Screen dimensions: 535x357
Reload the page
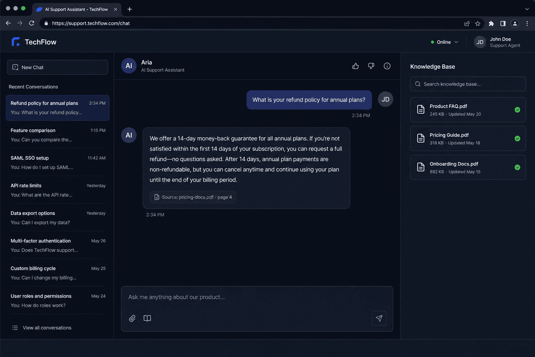click(x=32, y=23)
